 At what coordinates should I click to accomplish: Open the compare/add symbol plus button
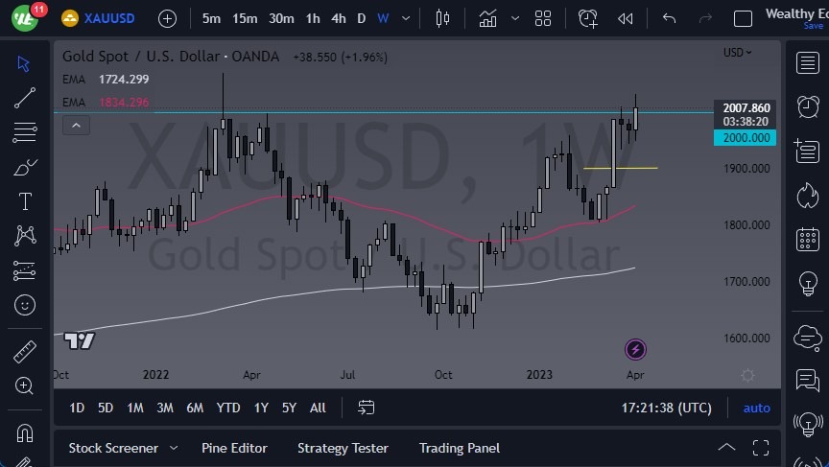point(167,18)
